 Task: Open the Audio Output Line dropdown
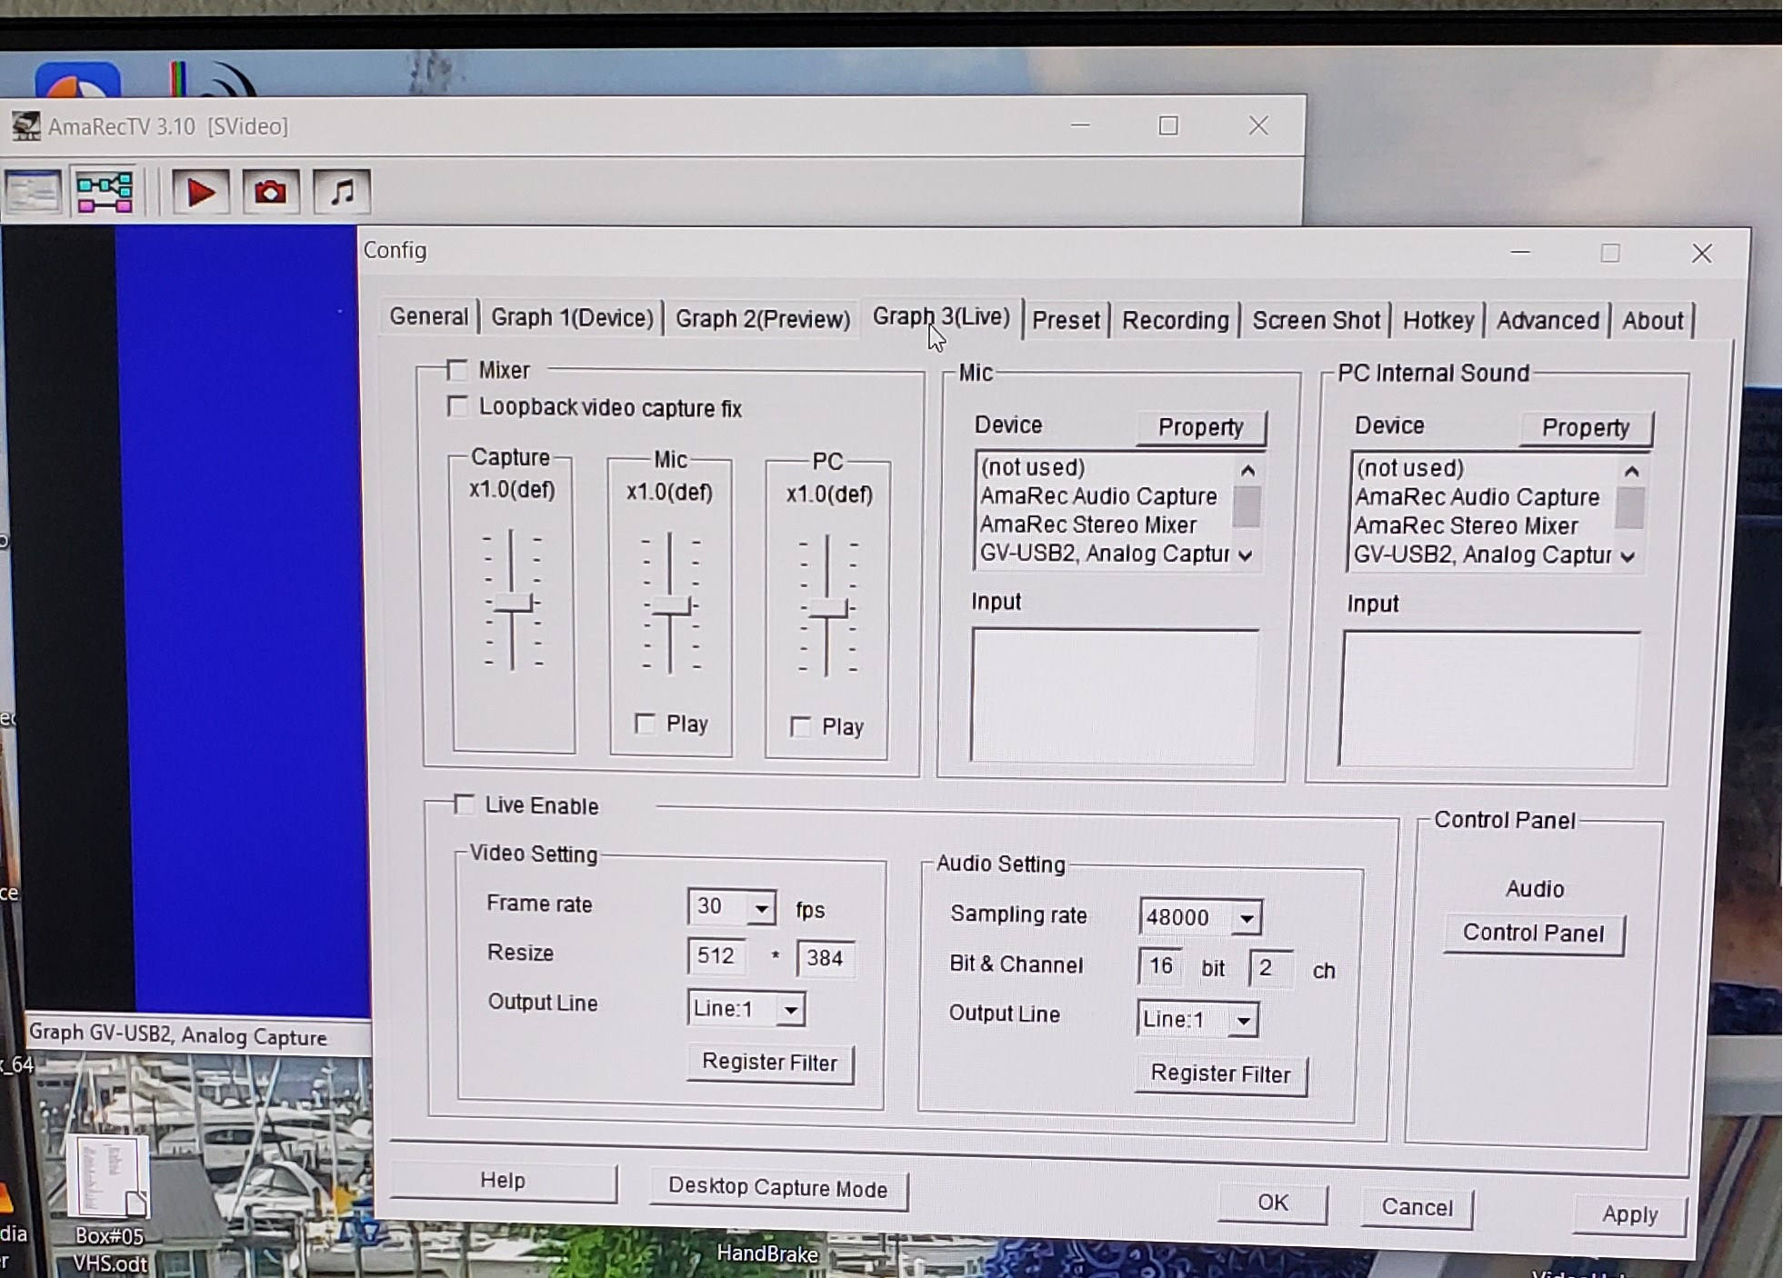point(1244,1020)
